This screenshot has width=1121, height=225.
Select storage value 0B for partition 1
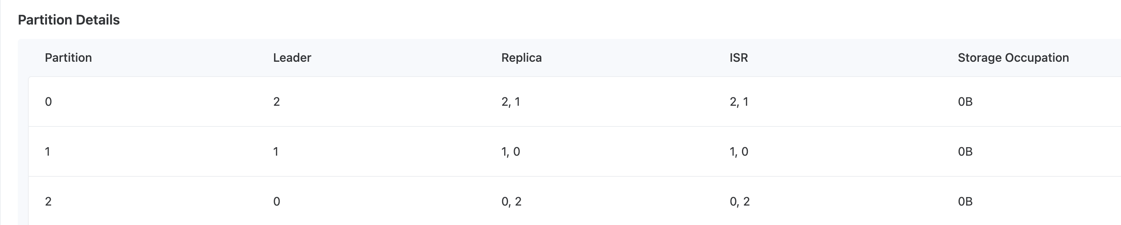965,152
